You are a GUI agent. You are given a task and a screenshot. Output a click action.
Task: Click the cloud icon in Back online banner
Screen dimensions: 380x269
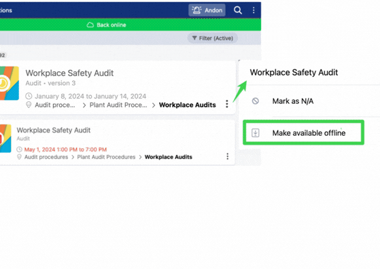click(90, 24)
